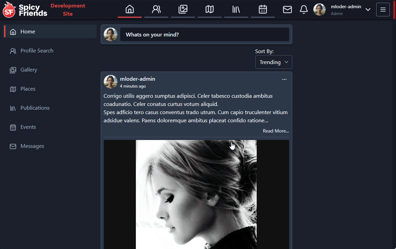Click the places map icon in top bar
The height and width of the screenshot is (249, 396).
pos(210,9)
